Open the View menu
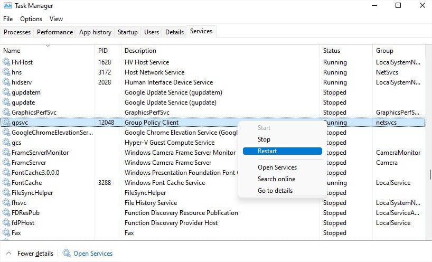432x262 pixels. (x=56, y=19)
